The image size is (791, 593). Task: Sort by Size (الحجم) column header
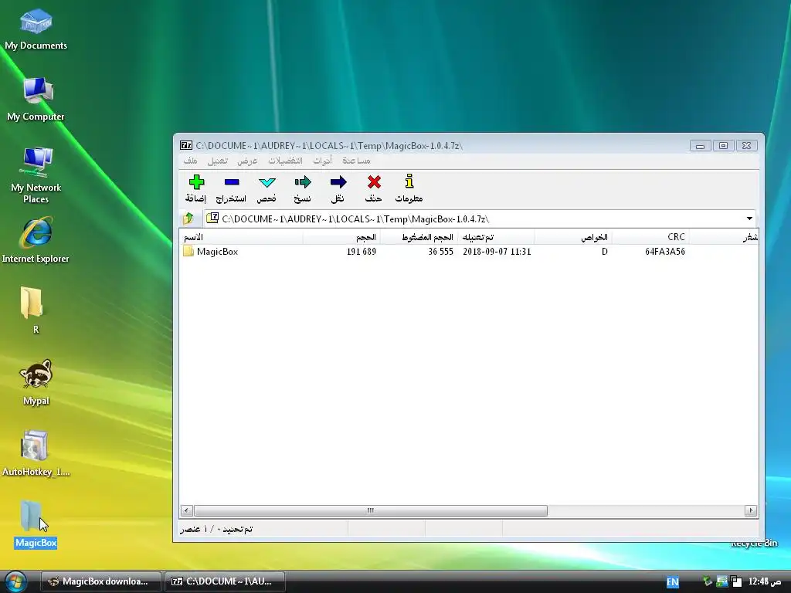(341, 237)
